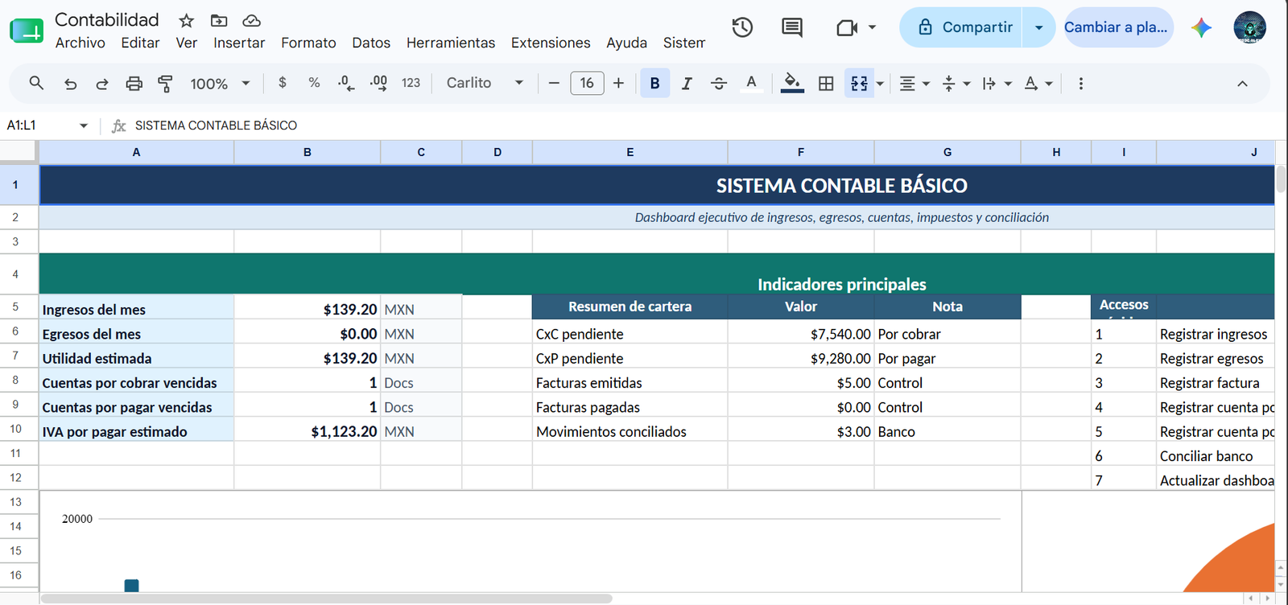The height and width of the screenshot is (605, 1288).
Task: Decrease font size minus button
Action: pyautogui.click(x=554, y=83)
